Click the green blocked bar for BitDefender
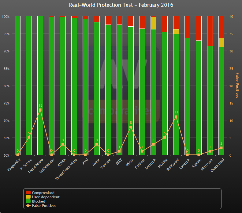Viewport: 242px width, 213px height. click(51, 86)
